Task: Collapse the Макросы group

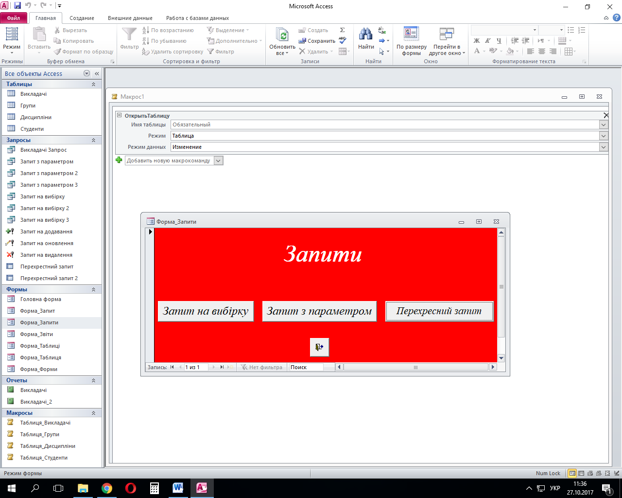Action: (93, 413)
